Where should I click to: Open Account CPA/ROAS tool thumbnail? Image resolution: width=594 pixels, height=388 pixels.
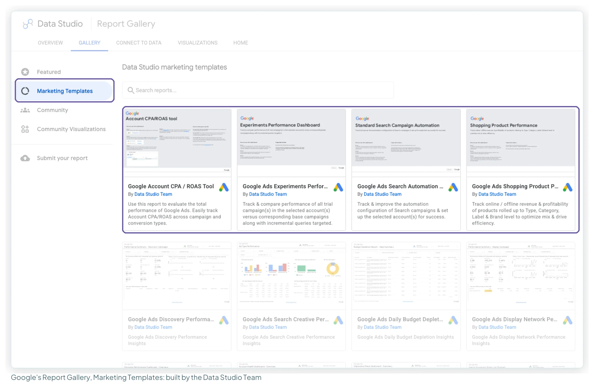tap(177, 143)
